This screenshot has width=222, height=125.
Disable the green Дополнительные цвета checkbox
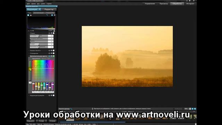pos(53,56)
